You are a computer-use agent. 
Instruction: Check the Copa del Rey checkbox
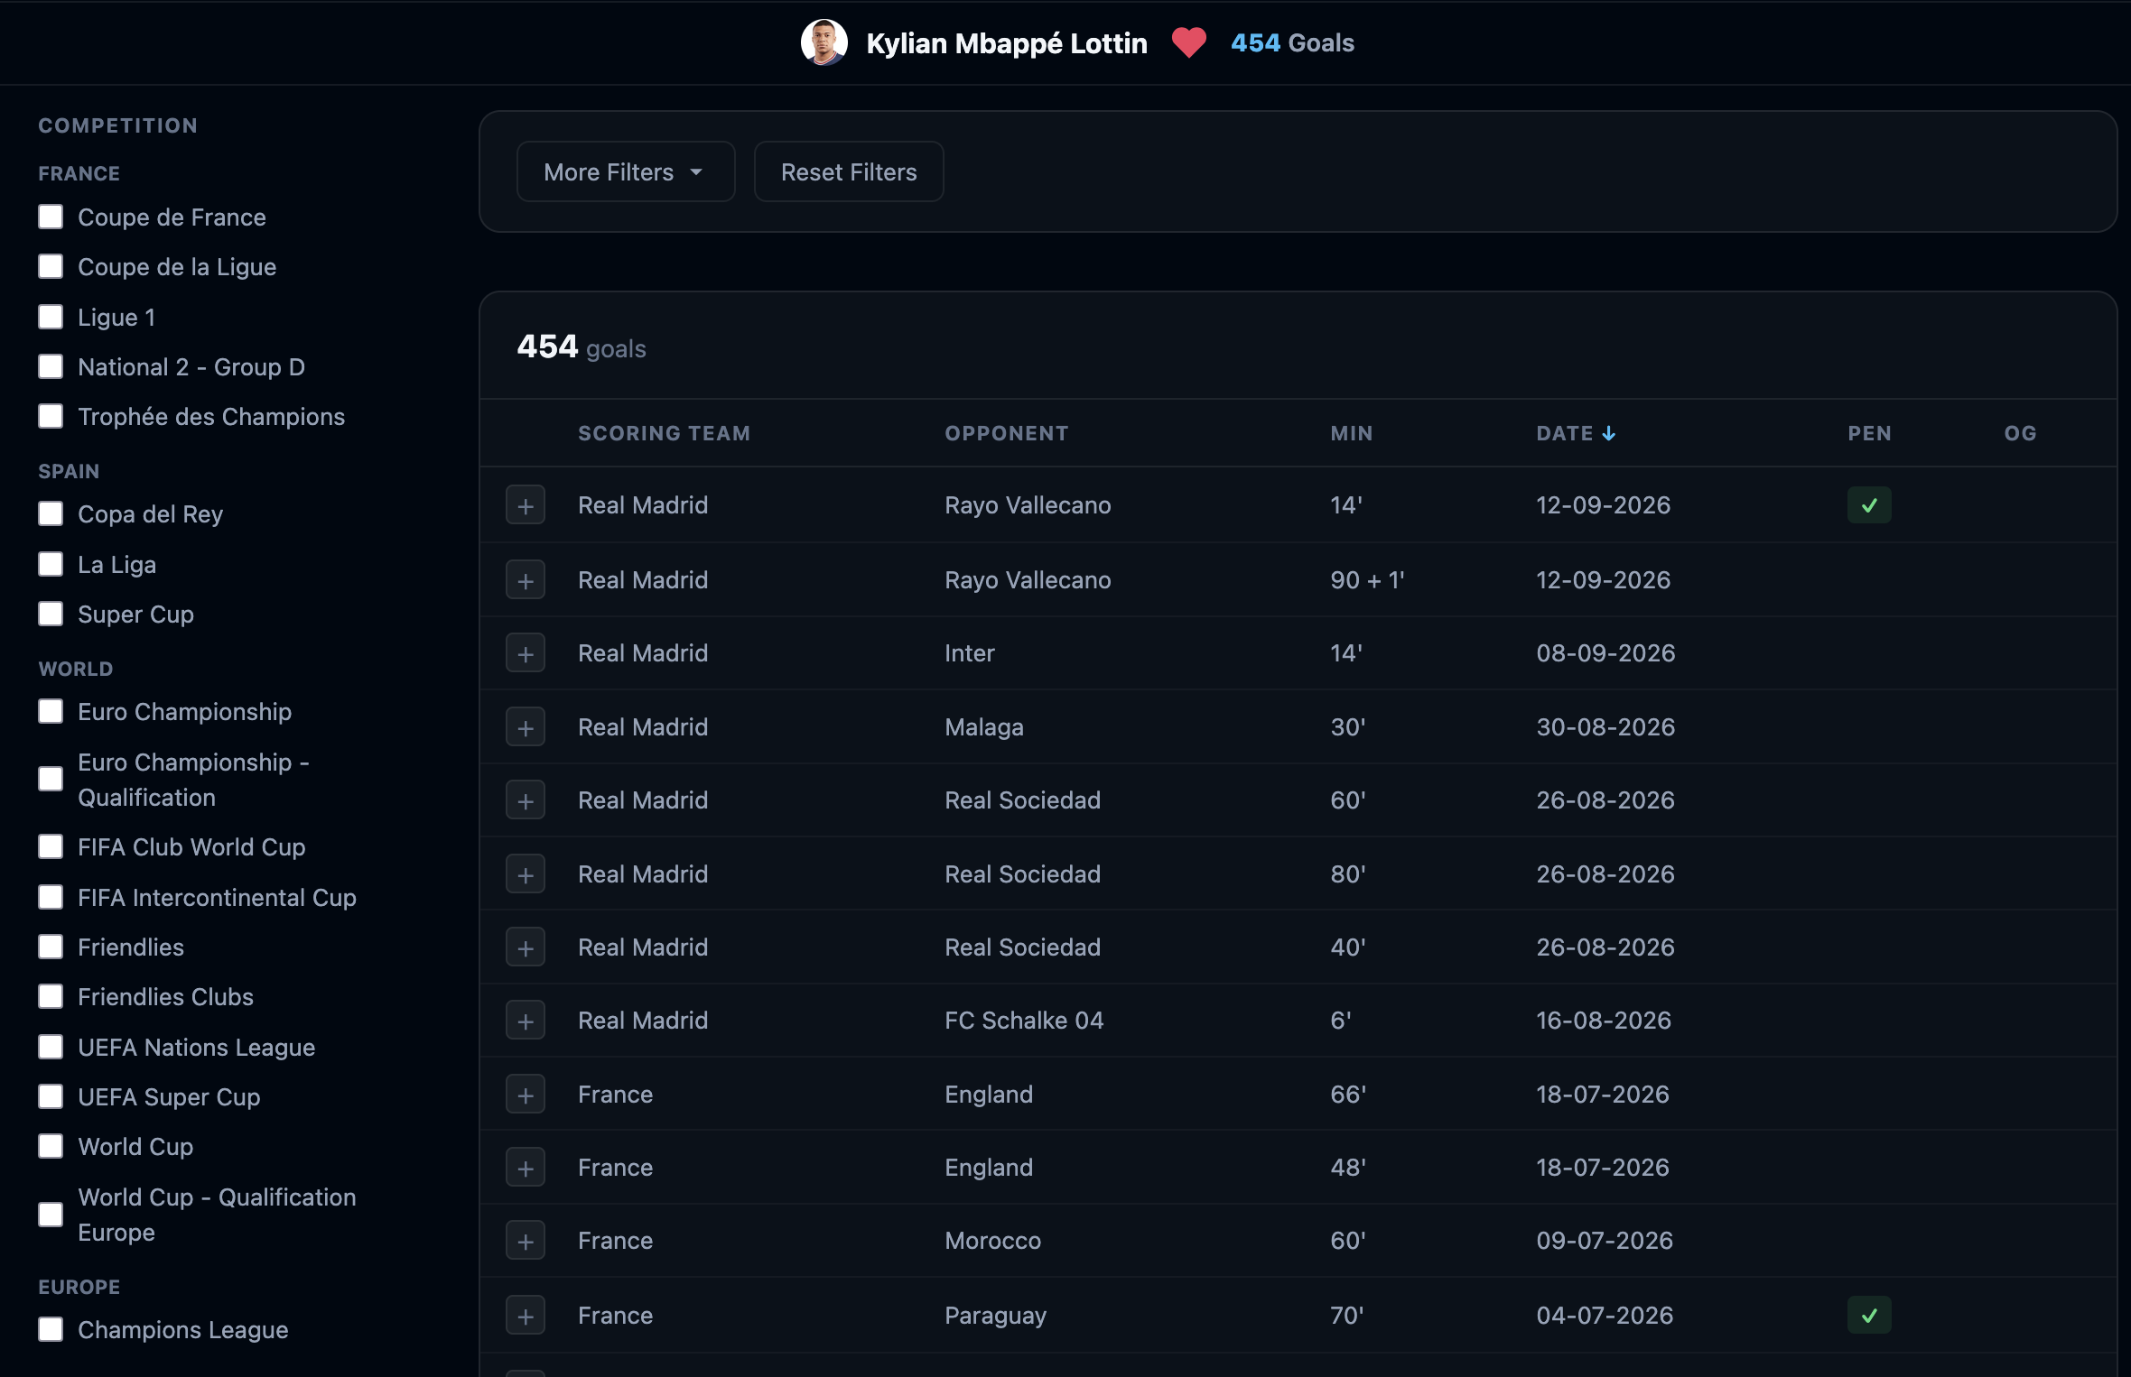51,513
